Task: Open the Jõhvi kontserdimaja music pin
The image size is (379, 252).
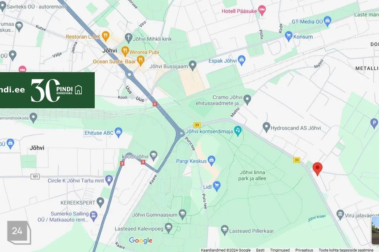Action: click(238, 131)
